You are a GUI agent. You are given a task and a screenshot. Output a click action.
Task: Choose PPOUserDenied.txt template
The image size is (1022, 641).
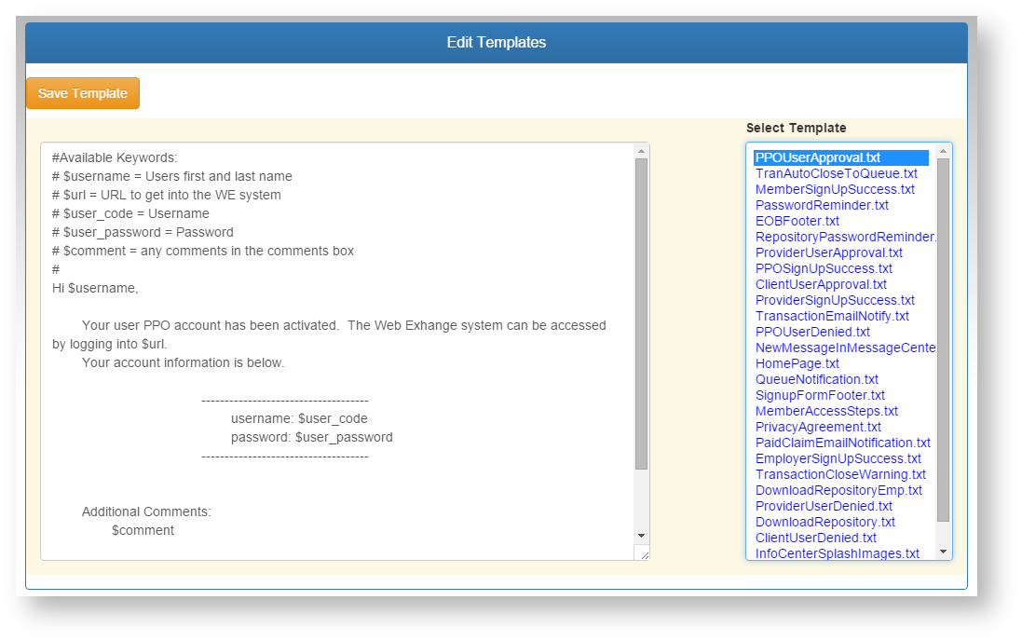pyautogui.click(x=812, y=332)
